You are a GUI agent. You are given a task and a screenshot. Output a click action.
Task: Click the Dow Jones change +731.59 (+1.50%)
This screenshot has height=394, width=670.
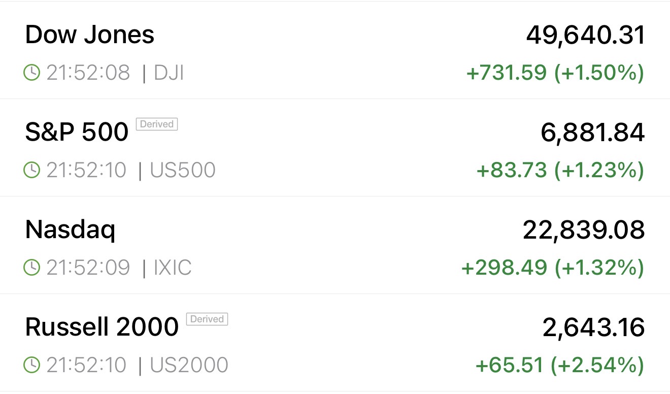point(555,73)
